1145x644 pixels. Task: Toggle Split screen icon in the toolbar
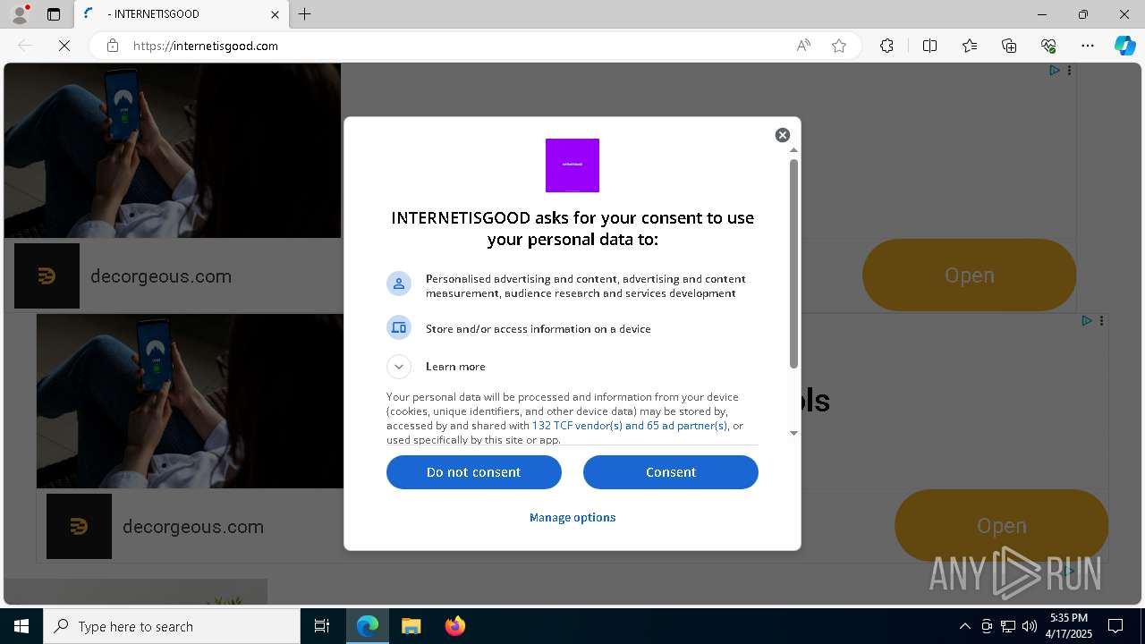click(929, 46)
